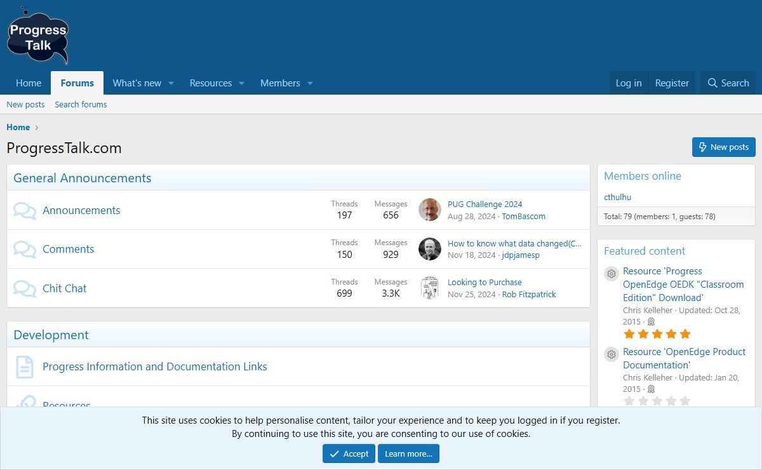Open the PUG Challenge 2024 thread
Screen dimensions: 762x470
pyautogui.click(x=485, y=204)
